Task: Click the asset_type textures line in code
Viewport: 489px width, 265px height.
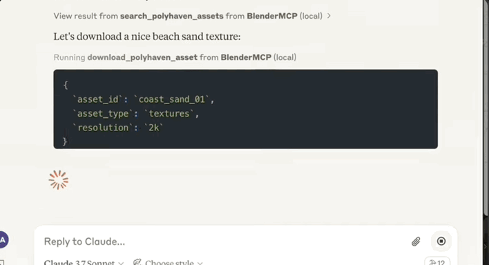Action: pyautogui.click(x=135, y=114)
